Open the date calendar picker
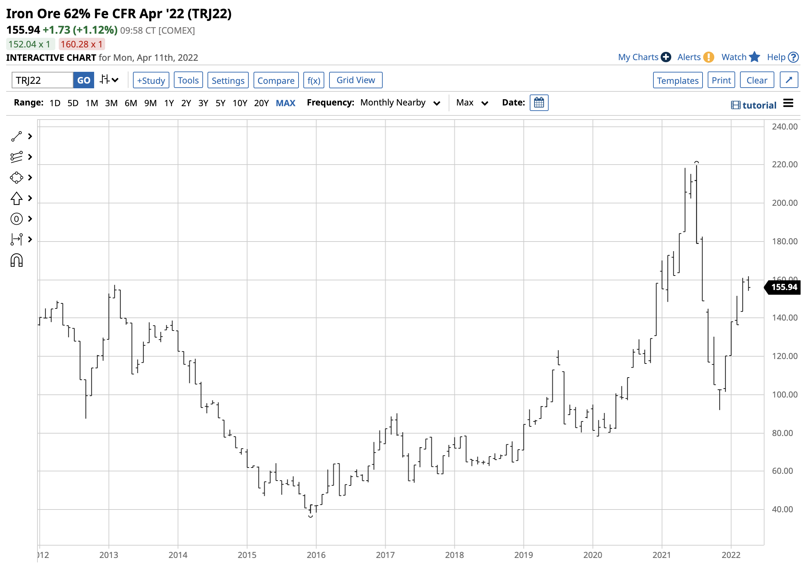808x571 pixels. coord(539,103)
